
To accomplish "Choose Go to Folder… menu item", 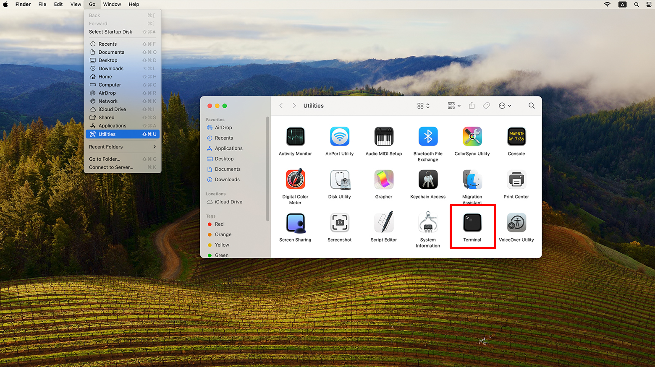I will tap(105, 159).
